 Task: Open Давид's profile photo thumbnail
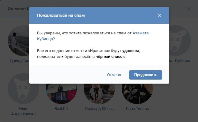click(19, 41)
